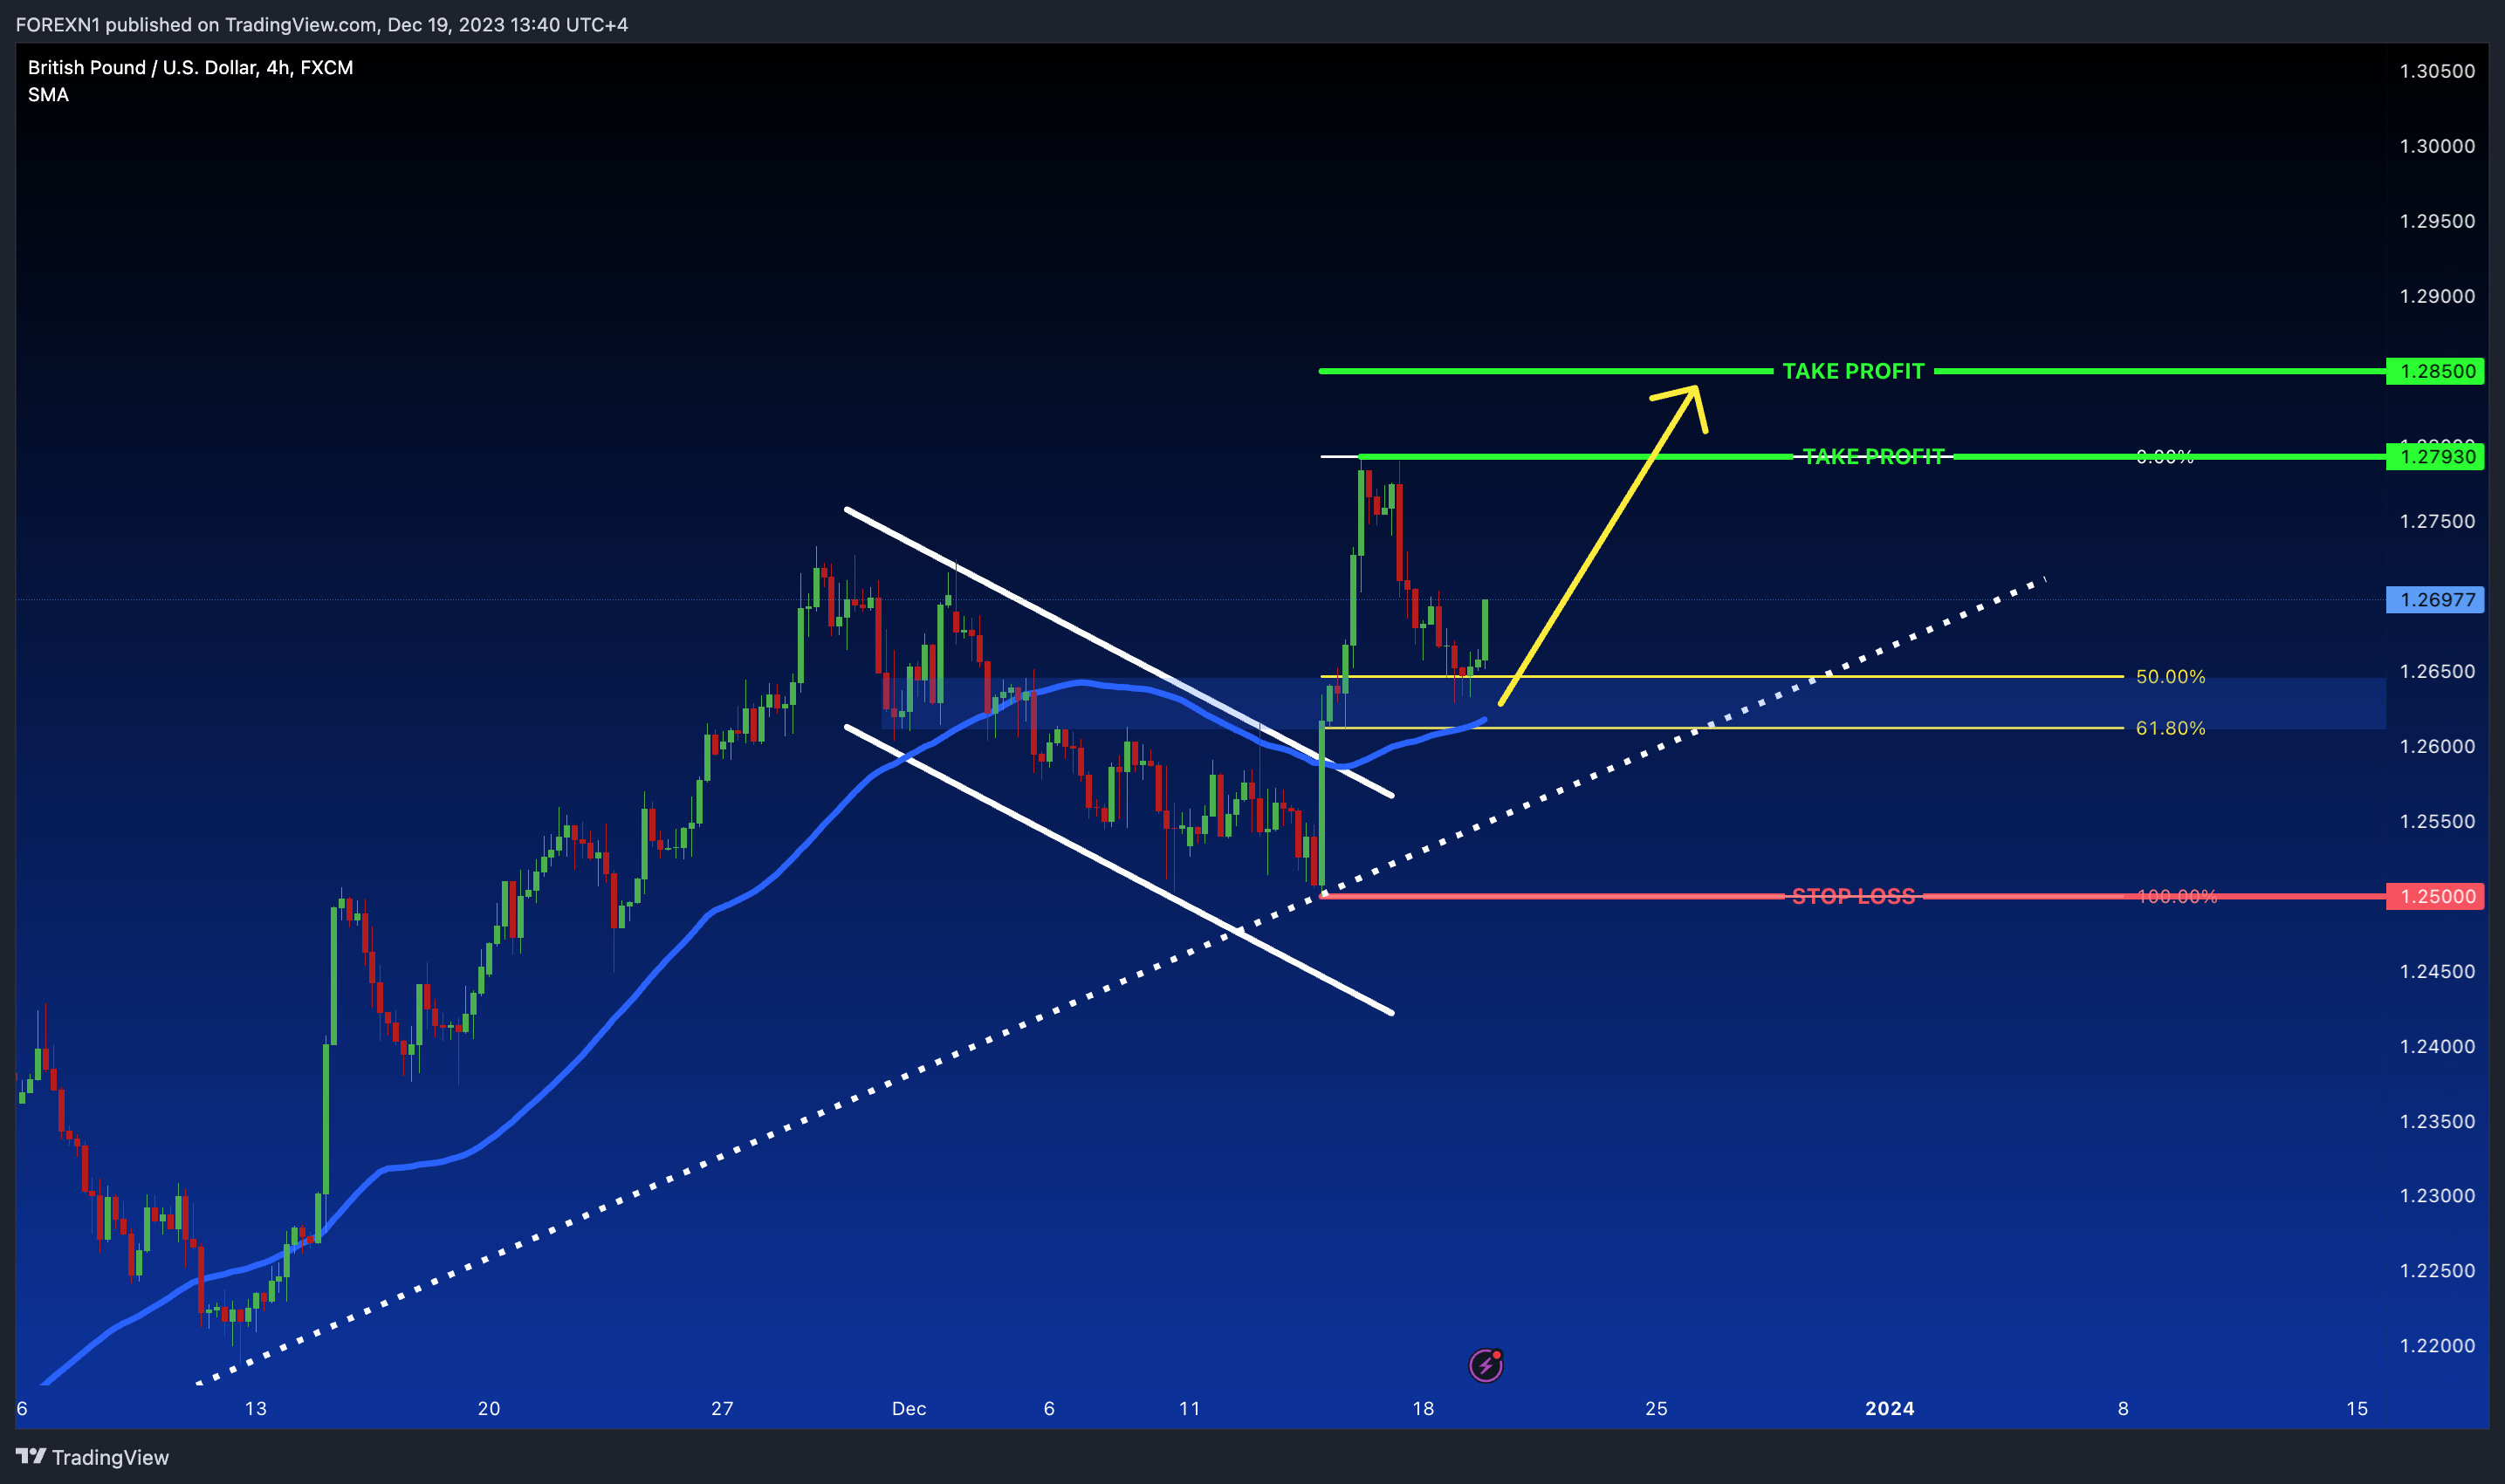The height and width of the screenshot is (1484, 2505).
Task: Click the 8 label on the date axis
Action: click(2123, 1408)
